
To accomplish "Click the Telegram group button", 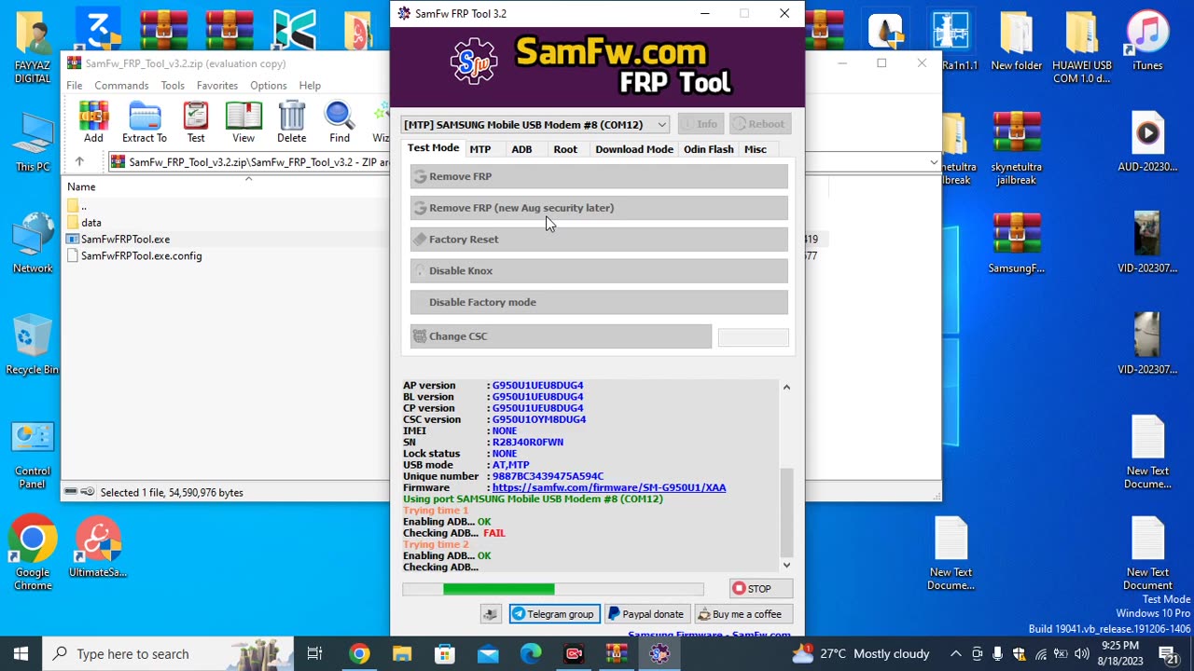I will pyautogui.click(x=554, y=614).
